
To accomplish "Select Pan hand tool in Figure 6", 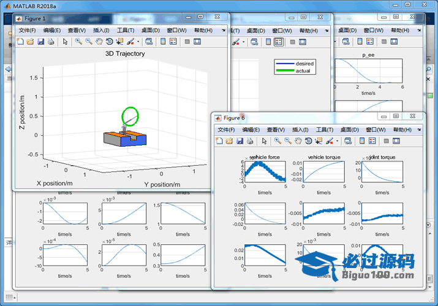I will 298,141.
